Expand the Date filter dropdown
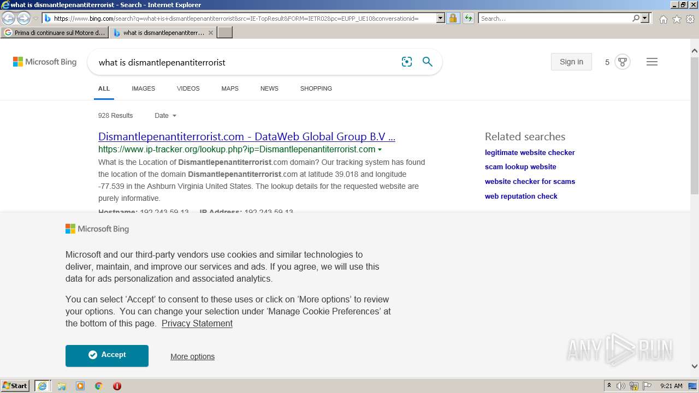This screenshot has width=699, height=393. tap(165, 115)
